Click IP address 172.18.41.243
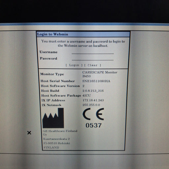Viewport: 169px width, 169px height. pyautogui.click(x=93, y=100)
